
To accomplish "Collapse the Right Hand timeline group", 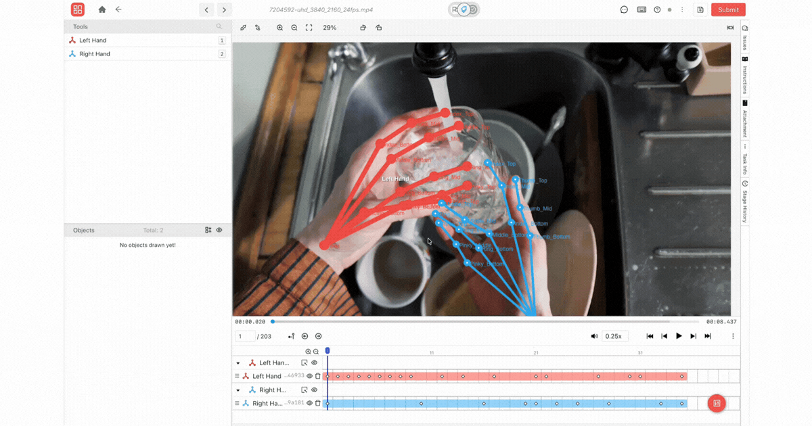I will coord(238,390).
